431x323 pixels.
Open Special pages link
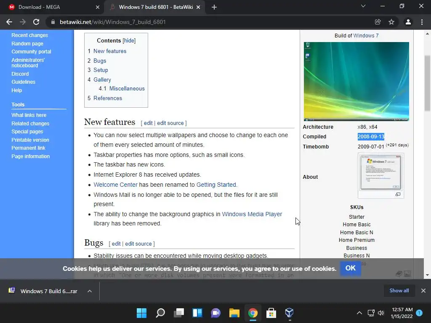tap(27, 132)
